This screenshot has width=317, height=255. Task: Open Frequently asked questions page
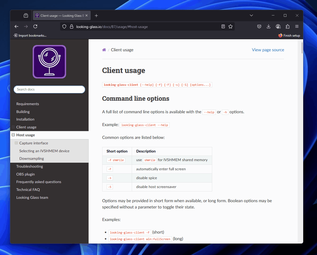pos(39,182)
